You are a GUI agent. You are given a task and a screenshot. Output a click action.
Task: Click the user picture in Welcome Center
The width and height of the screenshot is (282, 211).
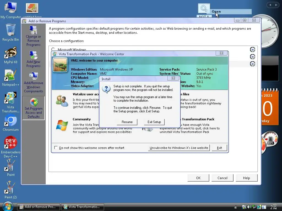(x=60, y=65)
